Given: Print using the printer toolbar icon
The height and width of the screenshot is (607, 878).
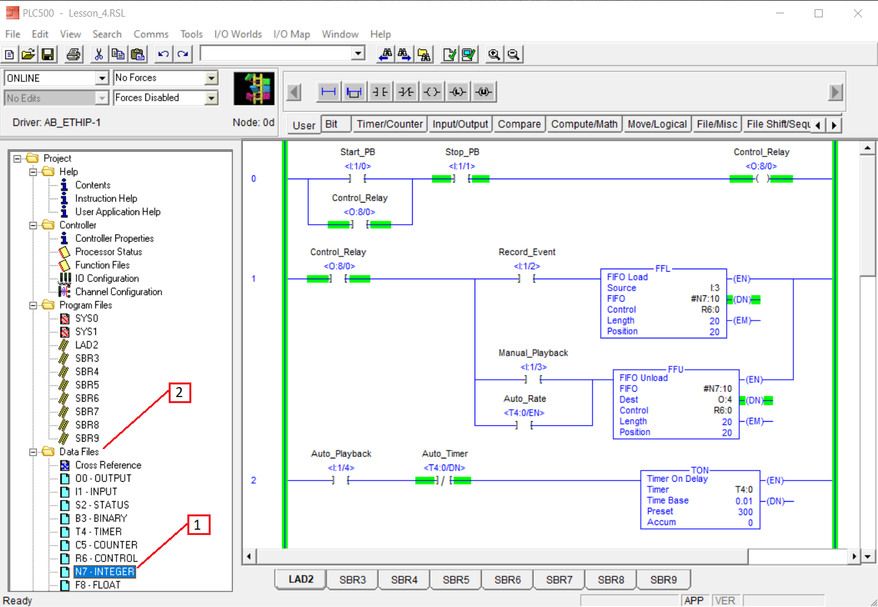Looking at the screenshot, I should (74, 55).
